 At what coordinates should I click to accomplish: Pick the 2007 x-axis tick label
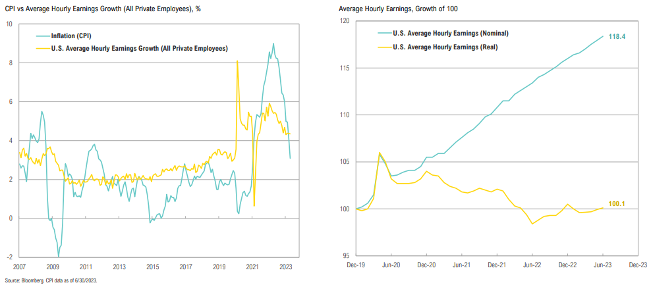pos(20,267)
